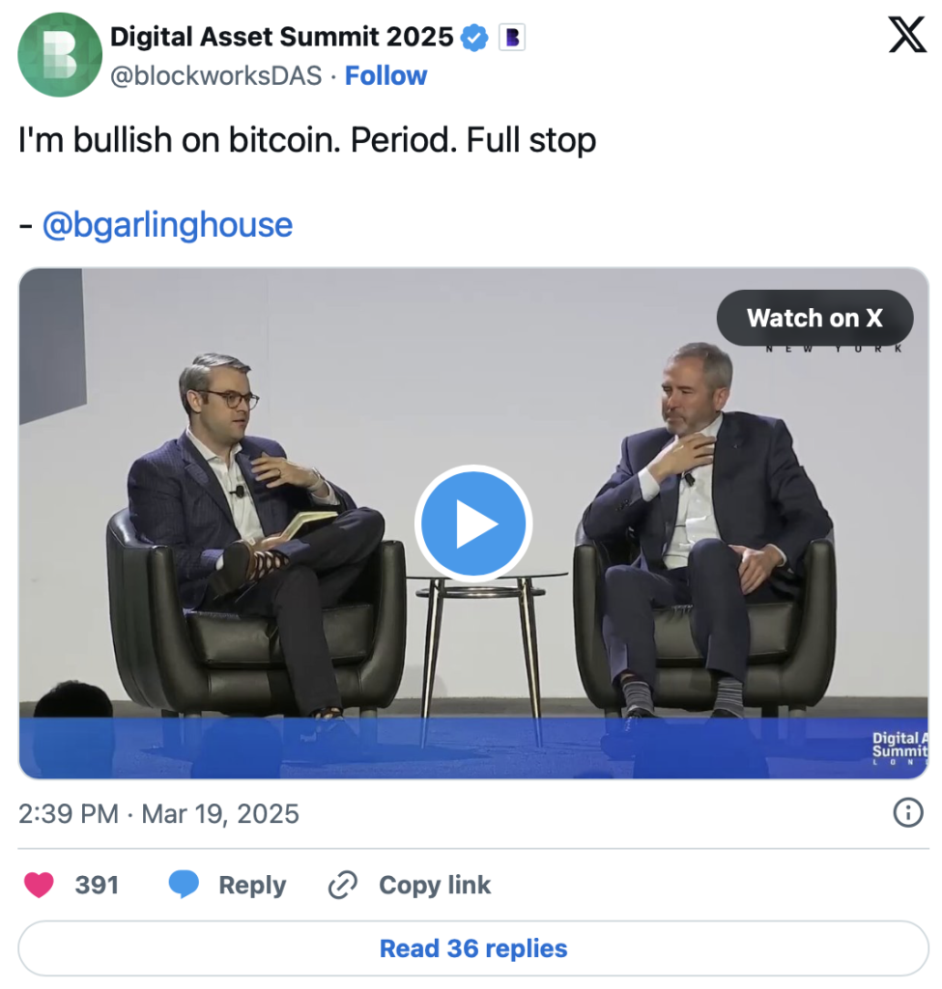Image resolution: width=942 pixels, height=989 pixels.
Task: Open the Read 36 replies button
Action: coord(472,948)
